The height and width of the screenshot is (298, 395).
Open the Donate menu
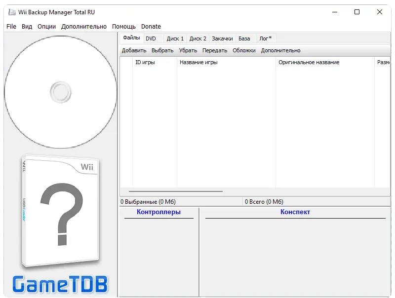tap(151, 27)
